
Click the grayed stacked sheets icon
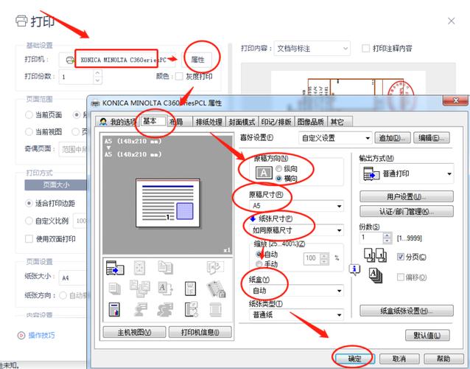pyautogui.click(x=114, y=289)
